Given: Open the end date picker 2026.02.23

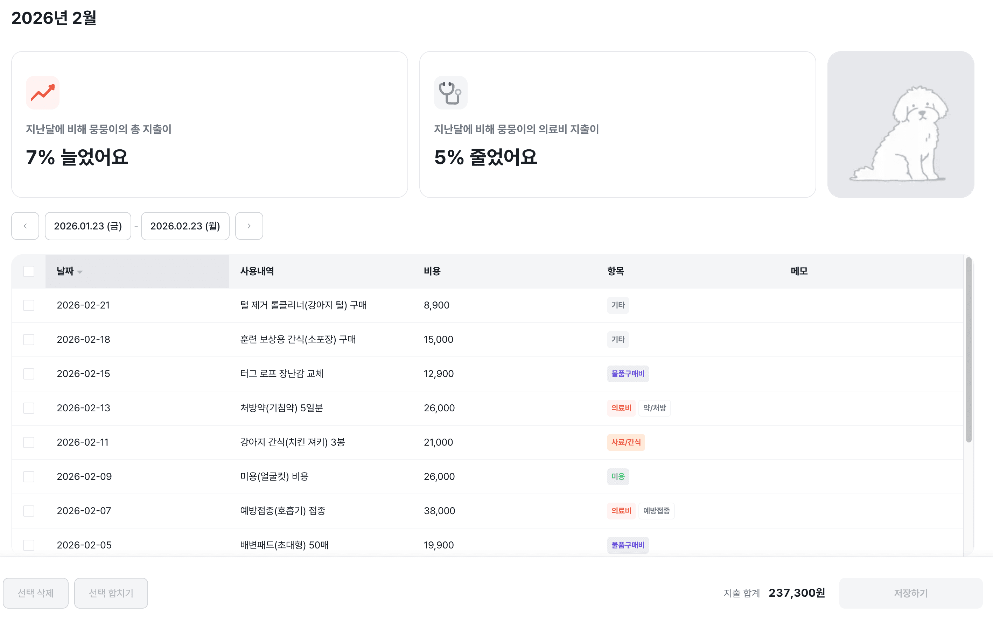Looking at the screenshot, I should (185, 226).
